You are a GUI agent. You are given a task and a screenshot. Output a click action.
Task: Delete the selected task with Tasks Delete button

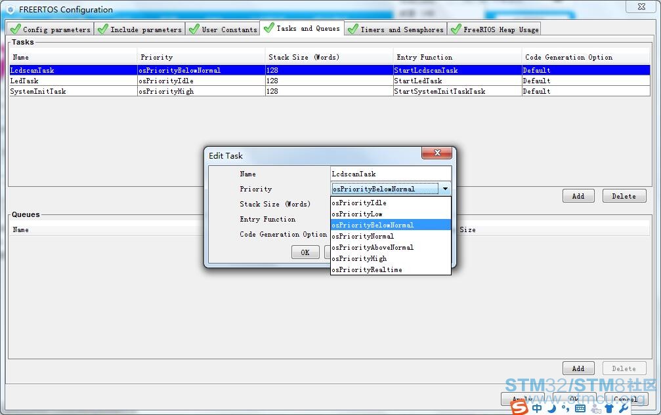(624, 196)
